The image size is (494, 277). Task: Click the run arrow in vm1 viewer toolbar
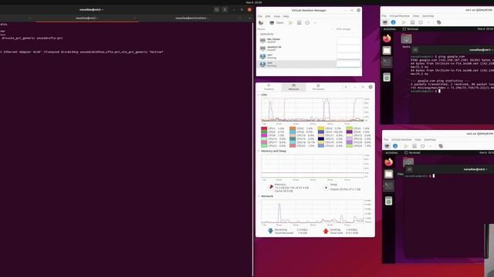pyautogui.click(x=404, y=22)
